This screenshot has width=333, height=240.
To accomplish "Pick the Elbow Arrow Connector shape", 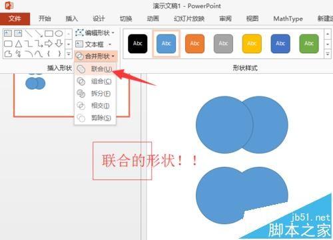I will (39, 44).
